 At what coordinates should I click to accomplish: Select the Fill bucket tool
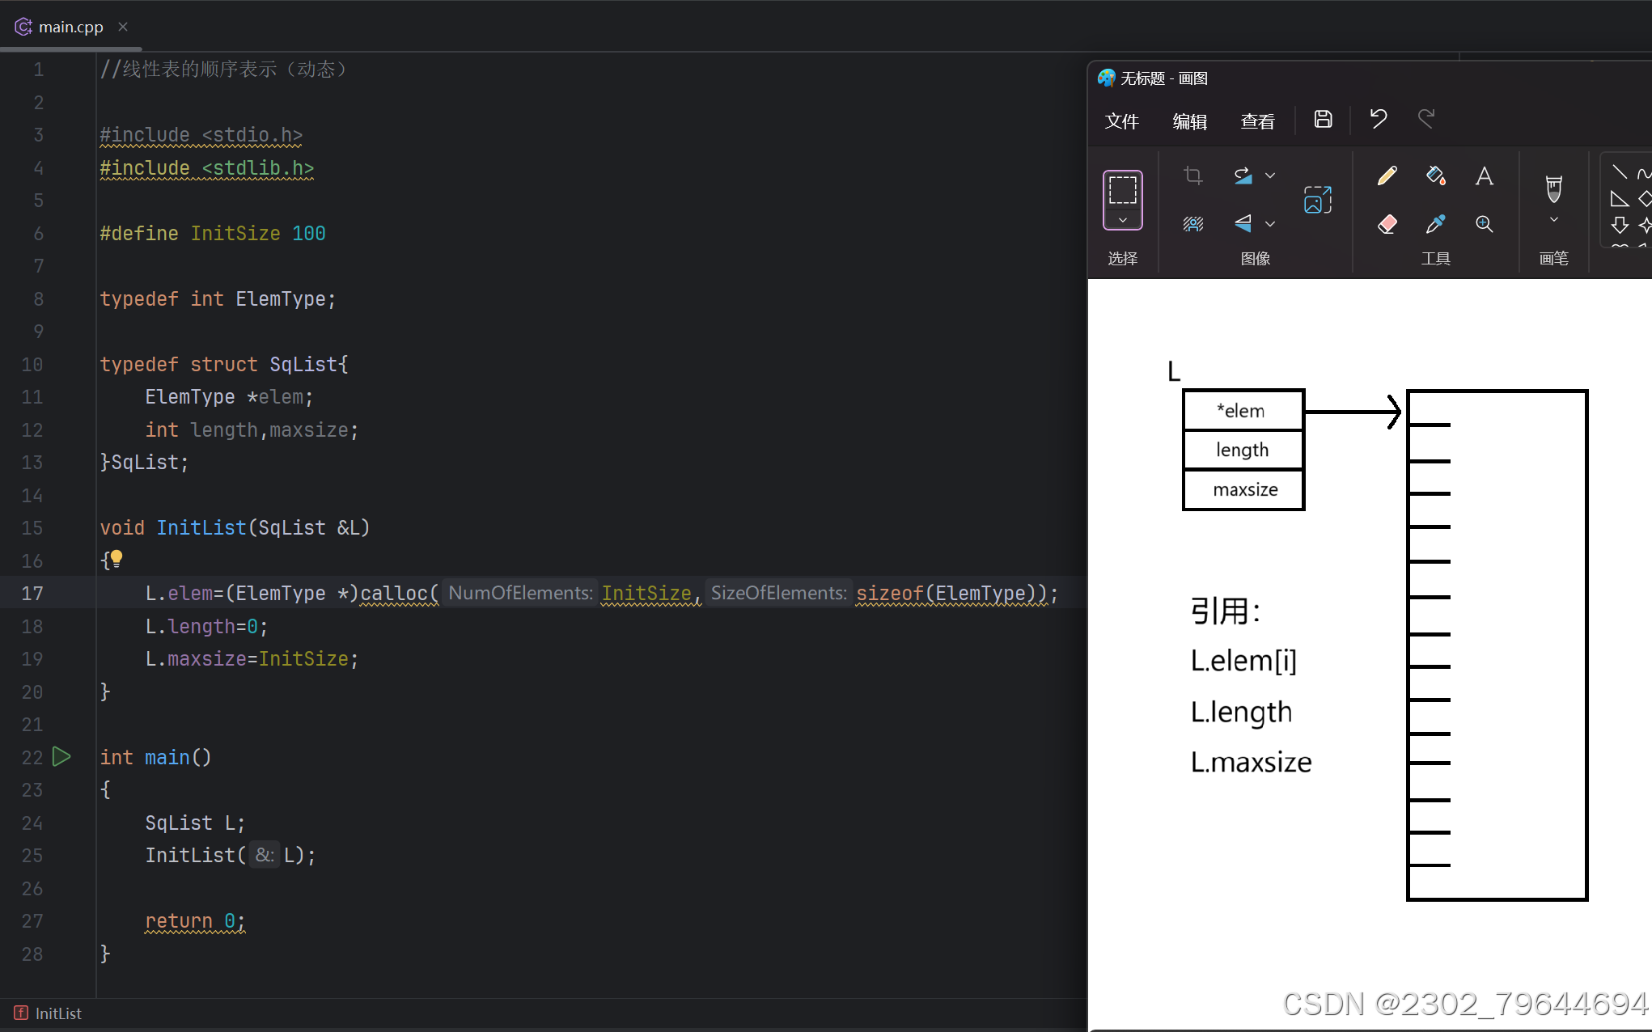[x=1435, y=176]
